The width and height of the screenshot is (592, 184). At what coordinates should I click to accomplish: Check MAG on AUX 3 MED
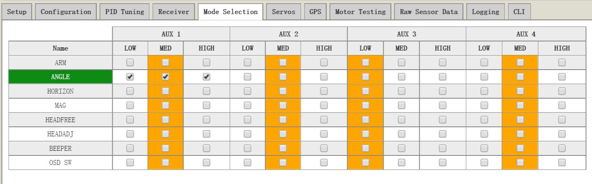[401, 105]
